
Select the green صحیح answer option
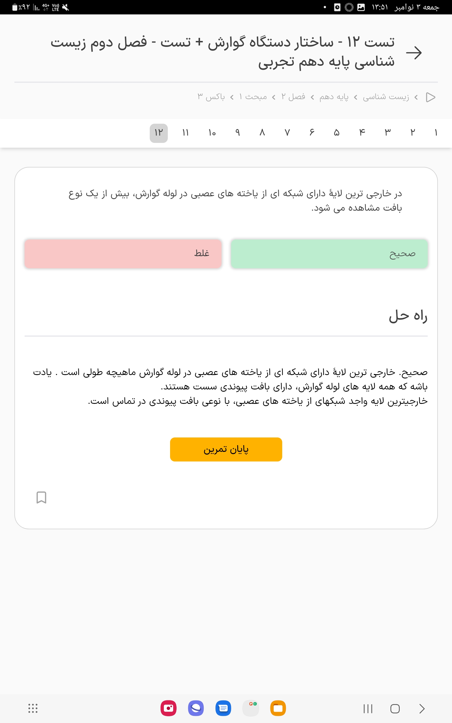tap(329, 253)
